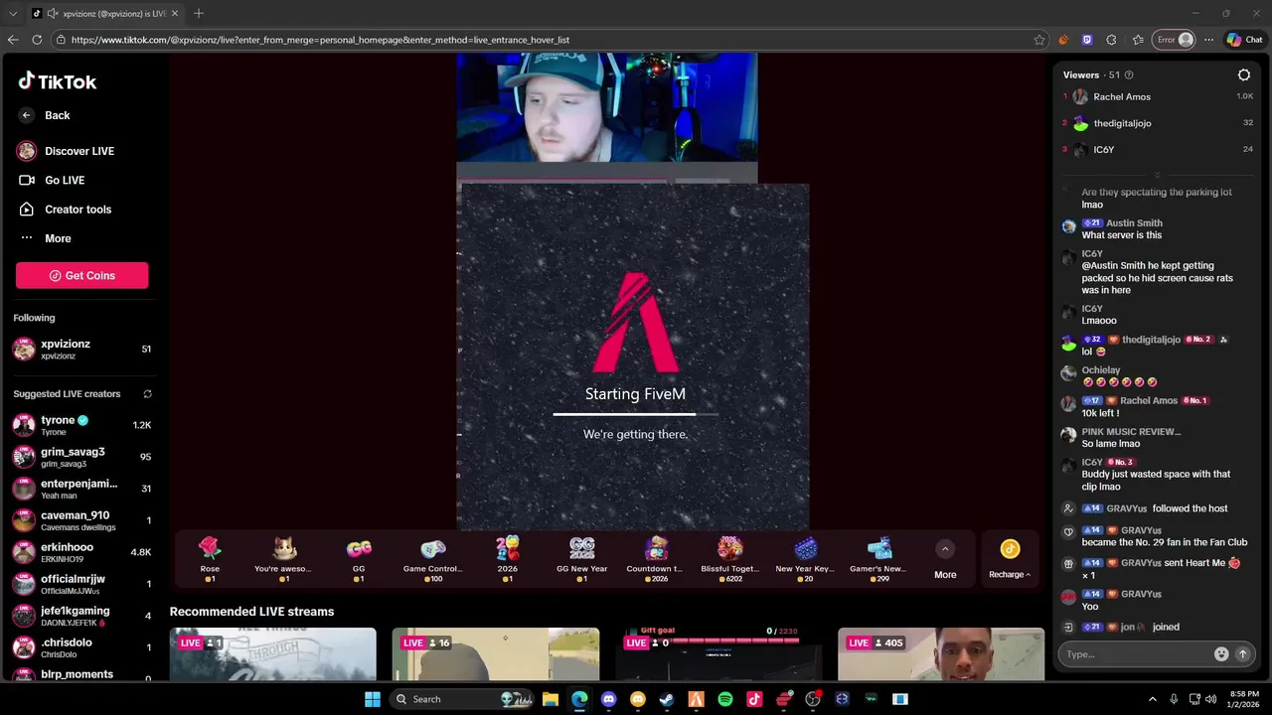Send the GG gift
Image resolution: width=1272 pixels, height=715 pixels.
tap(359, 559)
